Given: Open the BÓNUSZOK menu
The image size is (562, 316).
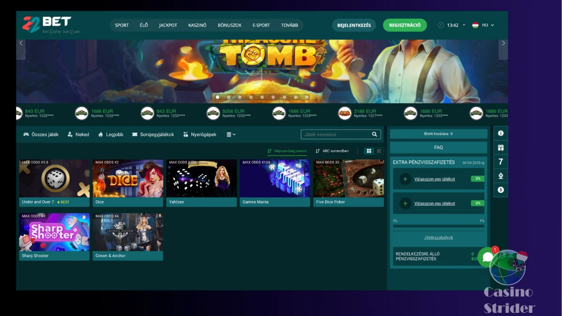Looking at the screenshot, I should tap(229, 25).
